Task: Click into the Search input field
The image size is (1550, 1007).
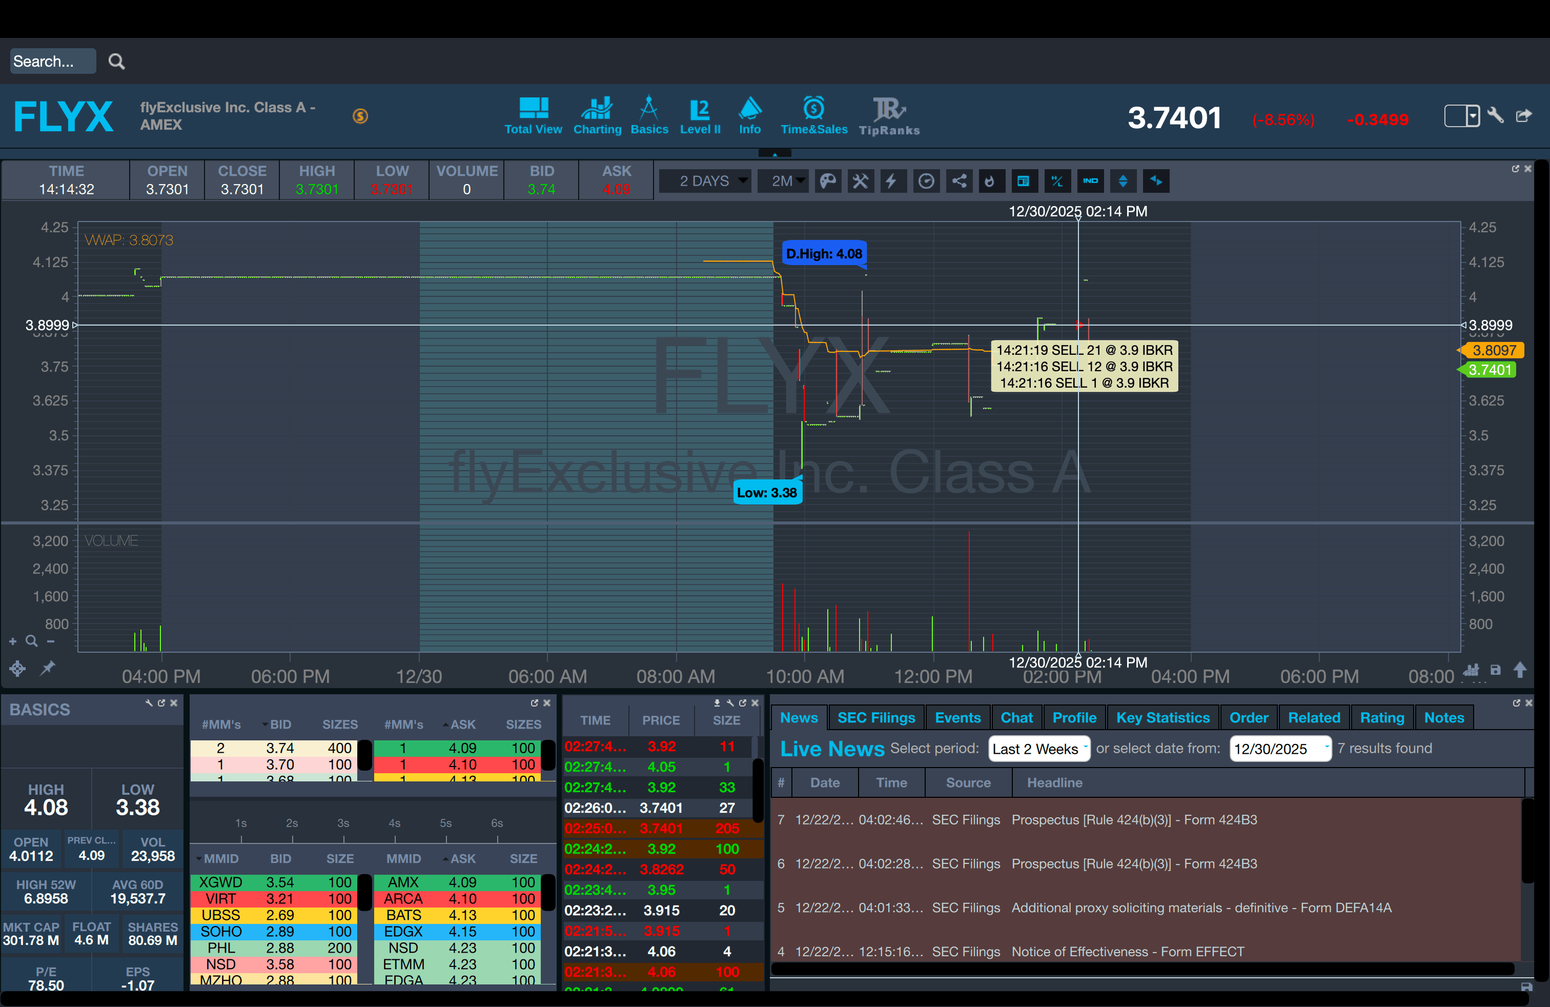Action: [52, 61]
